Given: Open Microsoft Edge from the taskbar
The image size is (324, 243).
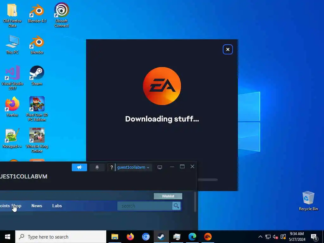Looking at the screenshot, I should (192, 237).
